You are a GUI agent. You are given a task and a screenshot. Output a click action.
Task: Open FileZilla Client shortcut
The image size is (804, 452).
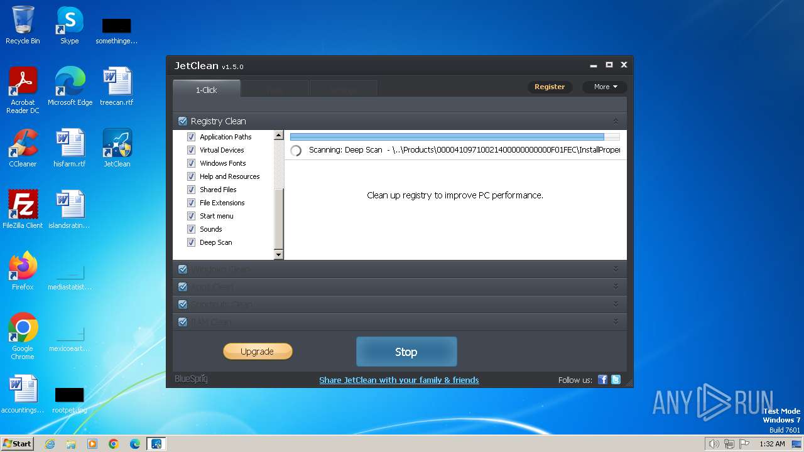[x=23, y=210]
